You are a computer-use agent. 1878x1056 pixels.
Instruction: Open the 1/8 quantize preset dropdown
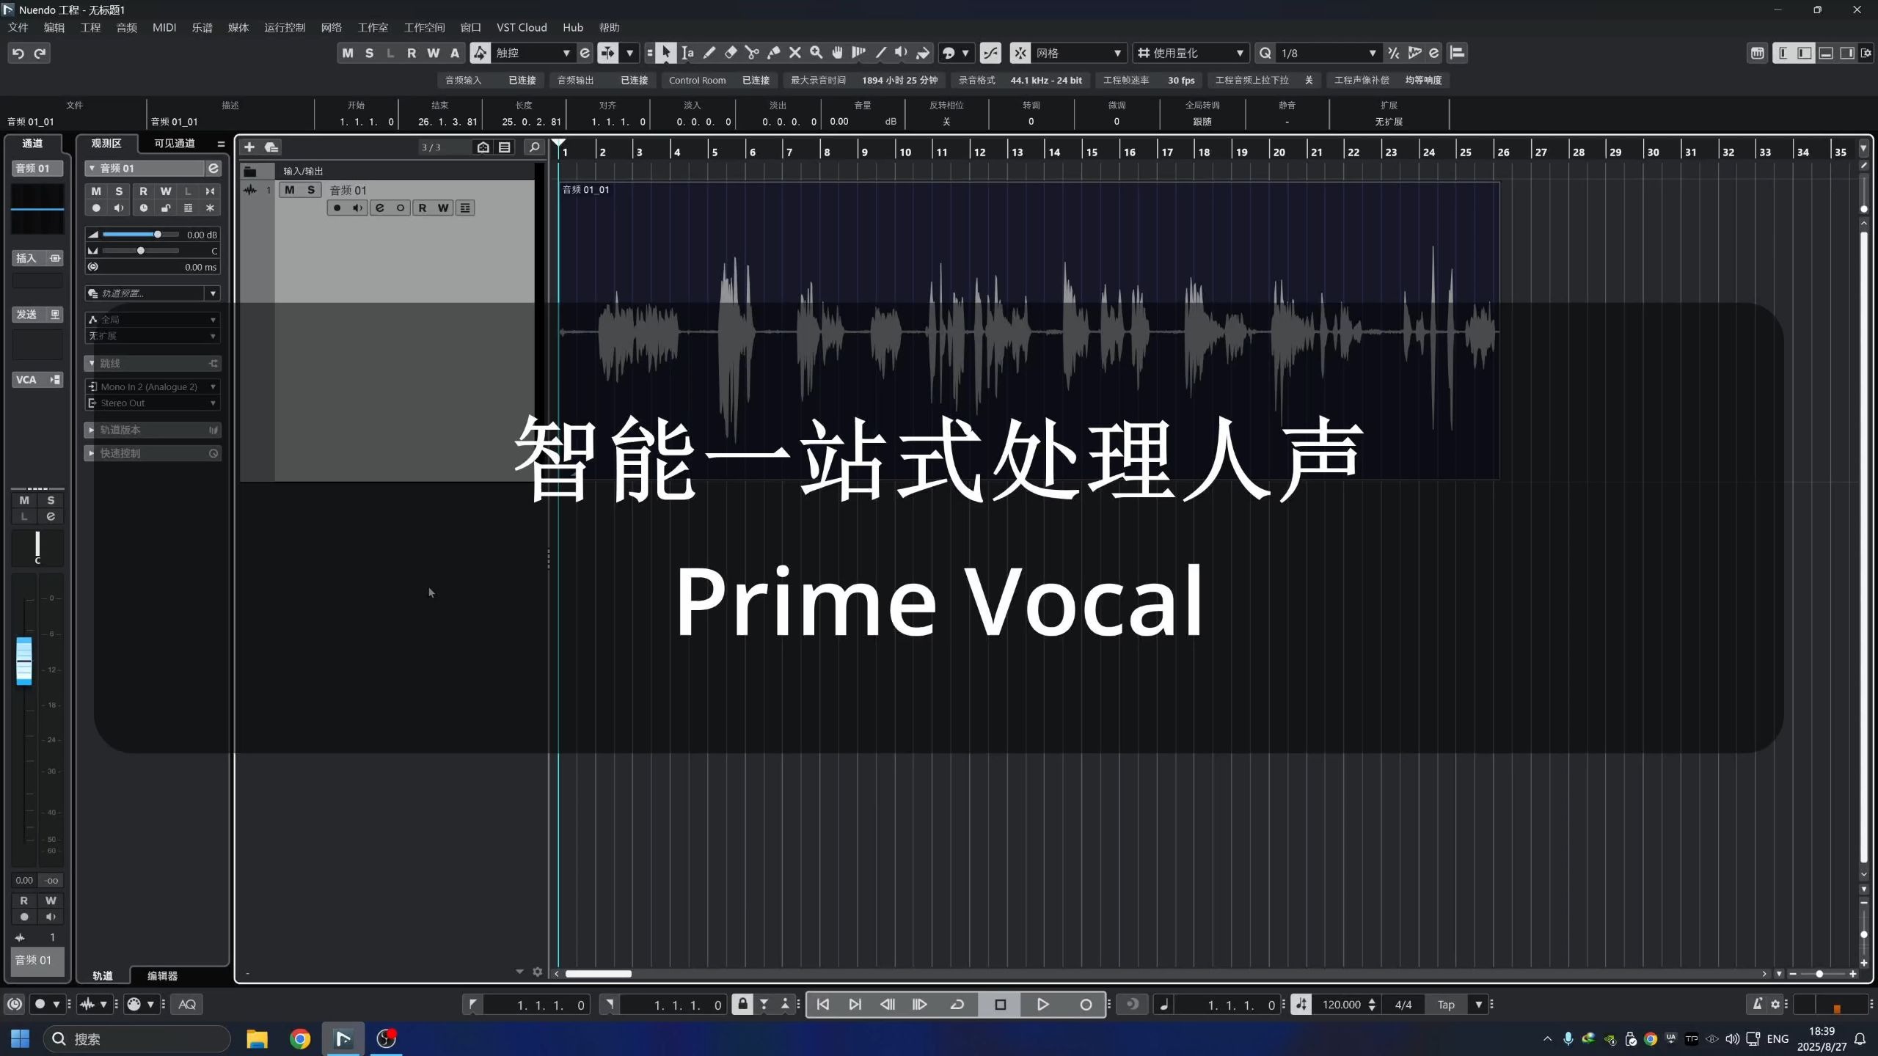[1328, 53]
